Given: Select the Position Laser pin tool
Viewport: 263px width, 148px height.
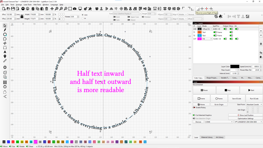Looking at the screenshot, I should 5,56.
